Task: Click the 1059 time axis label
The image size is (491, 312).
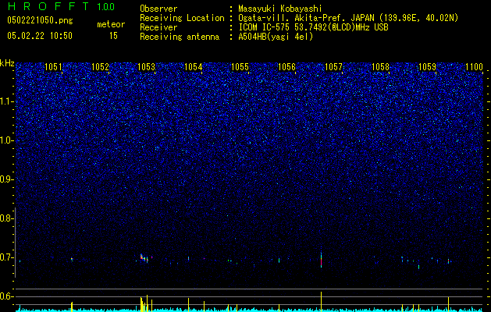Action: (x=427, y=66)
